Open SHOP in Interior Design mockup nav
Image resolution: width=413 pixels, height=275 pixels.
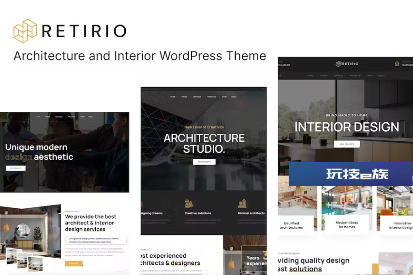pos(370,76)
